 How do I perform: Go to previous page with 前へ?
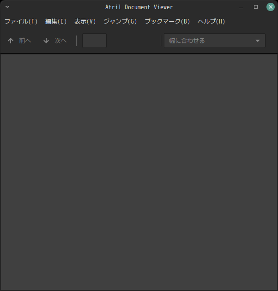(x=19, y=41)
